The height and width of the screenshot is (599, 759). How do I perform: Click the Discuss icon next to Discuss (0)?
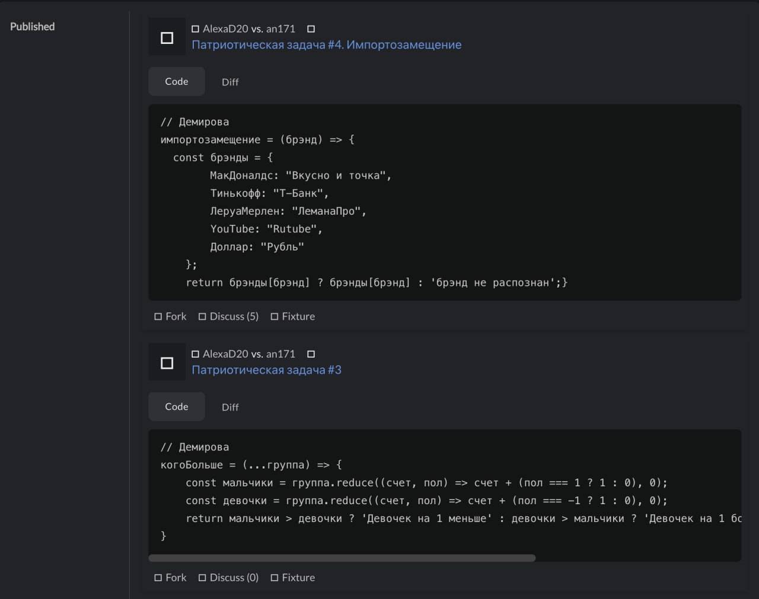202,577
